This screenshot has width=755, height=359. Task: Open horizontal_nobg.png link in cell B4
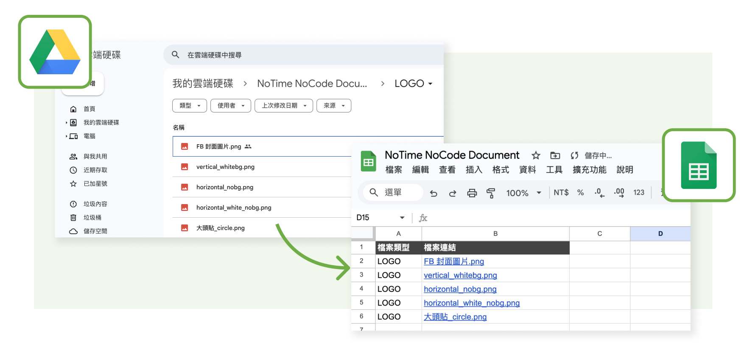460,289
